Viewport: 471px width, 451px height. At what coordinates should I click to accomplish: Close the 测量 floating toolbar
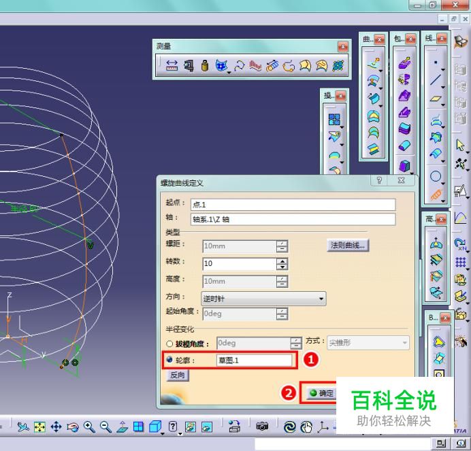click(343, 46)
